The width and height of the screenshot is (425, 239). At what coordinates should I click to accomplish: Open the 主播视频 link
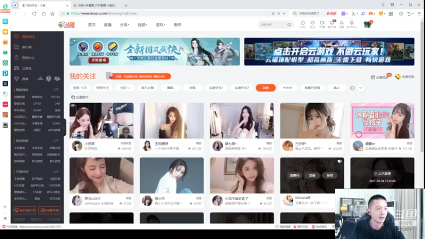pyautogui.click(x=380, y=77)
